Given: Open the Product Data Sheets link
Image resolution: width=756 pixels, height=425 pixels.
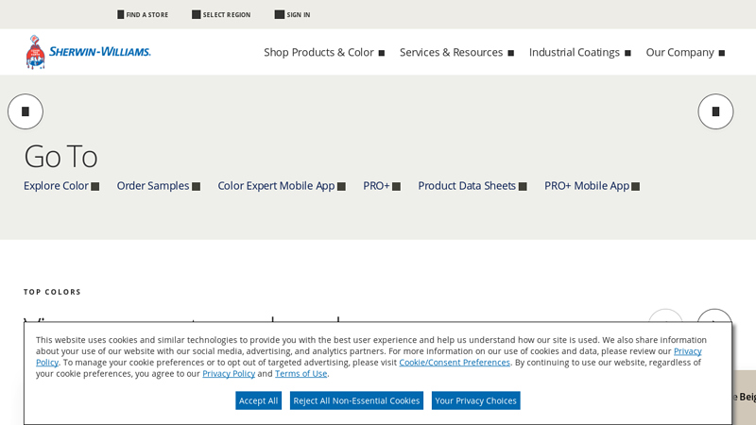Looking at the screenshot, I should 472,186.
